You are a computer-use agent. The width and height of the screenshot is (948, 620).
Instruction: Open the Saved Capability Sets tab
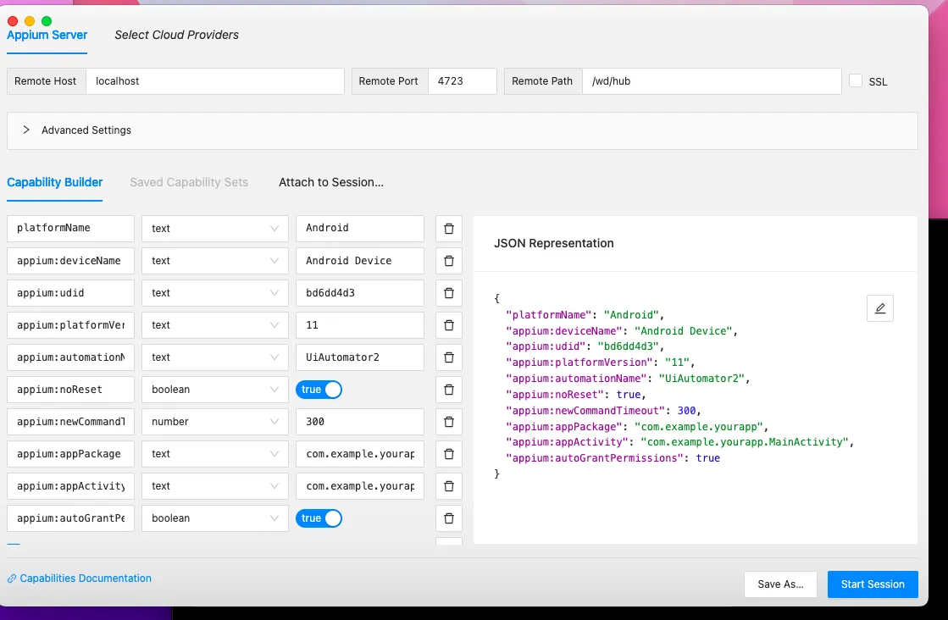tap(189, 182)
